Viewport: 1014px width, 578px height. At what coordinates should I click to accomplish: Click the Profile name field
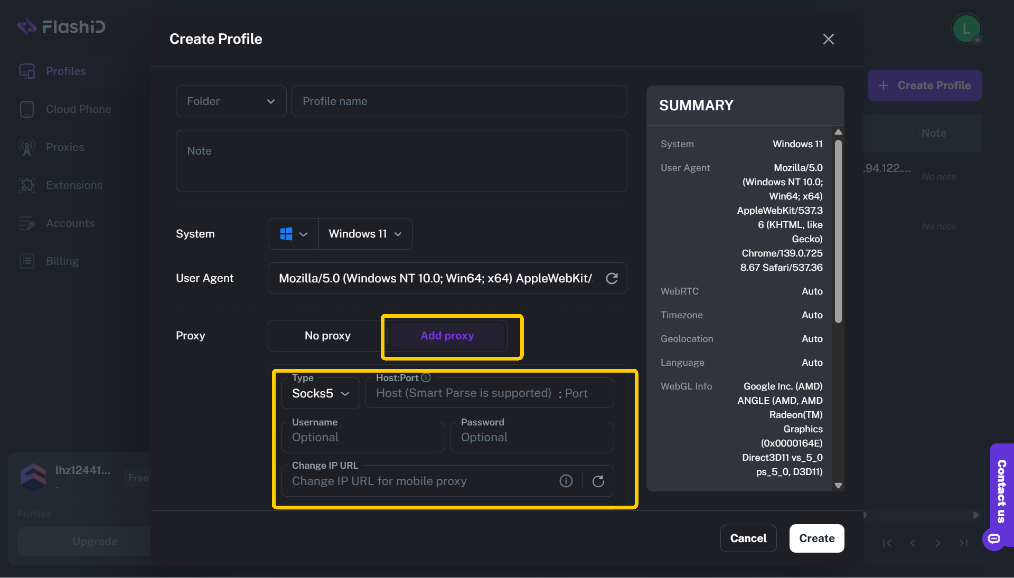(458, 101)
